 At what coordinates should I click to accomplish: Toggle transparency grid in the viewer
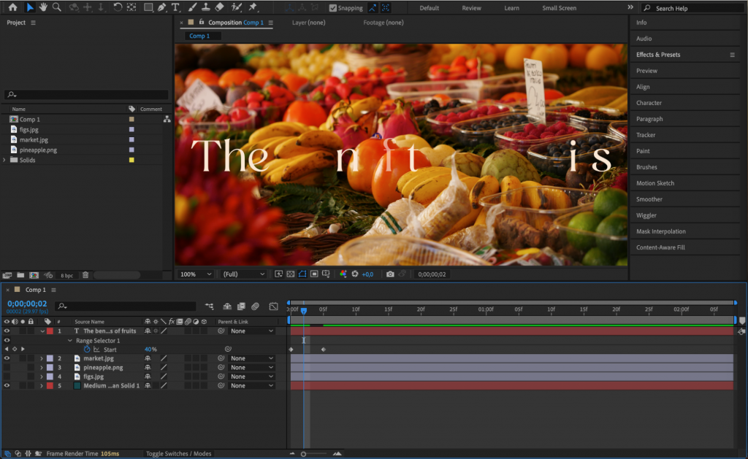(x=289, y=274)
